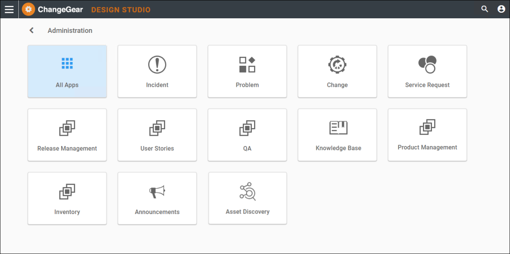Select the All Apps tile
510x254 pixels.
(67, 71)
